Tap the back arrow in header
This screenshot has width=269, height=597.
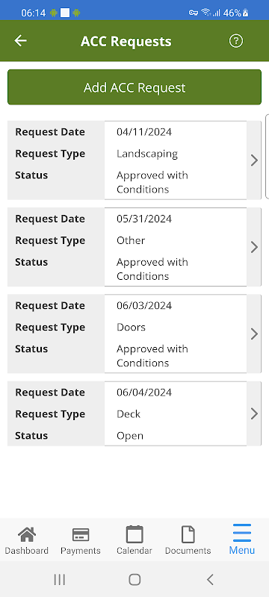[21, 41]
